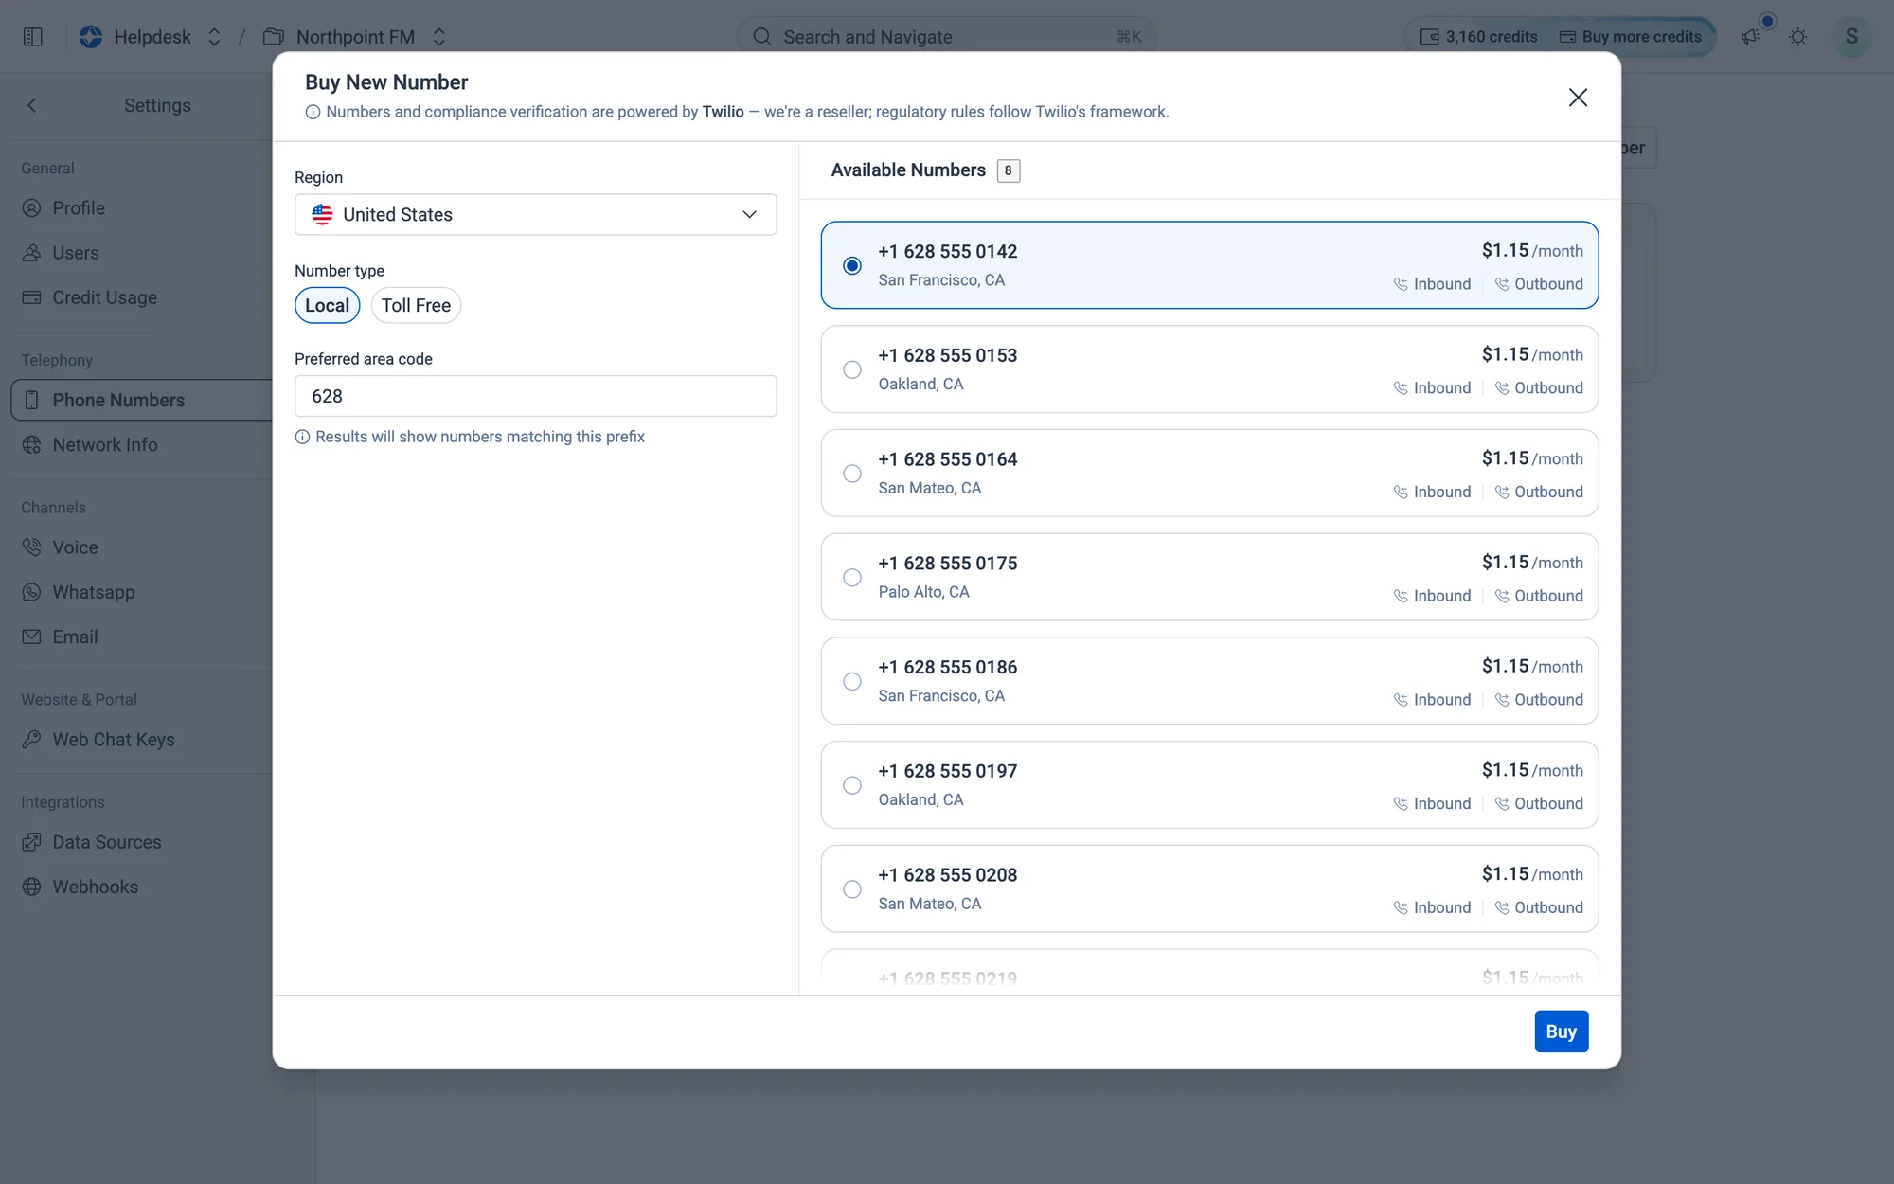Expand the Northpoint FM project switcher
1894x1184 pixels.
tap(439, 37)
